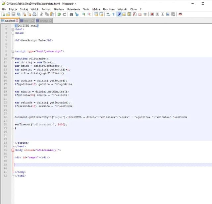Click the Close document toolbar icon
Image resolution: width=212 pixels, height=204 pixels.
(24, 14)
